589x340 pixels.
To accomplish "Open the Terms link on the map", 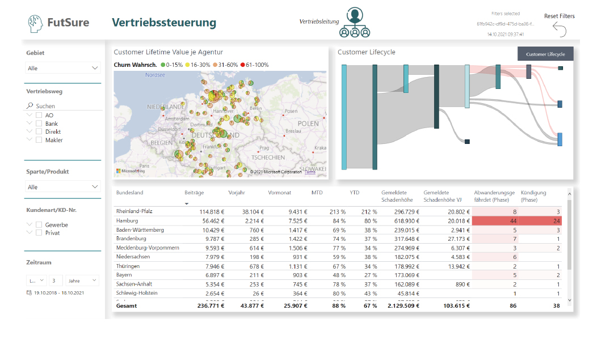I will tap(310, 172).
